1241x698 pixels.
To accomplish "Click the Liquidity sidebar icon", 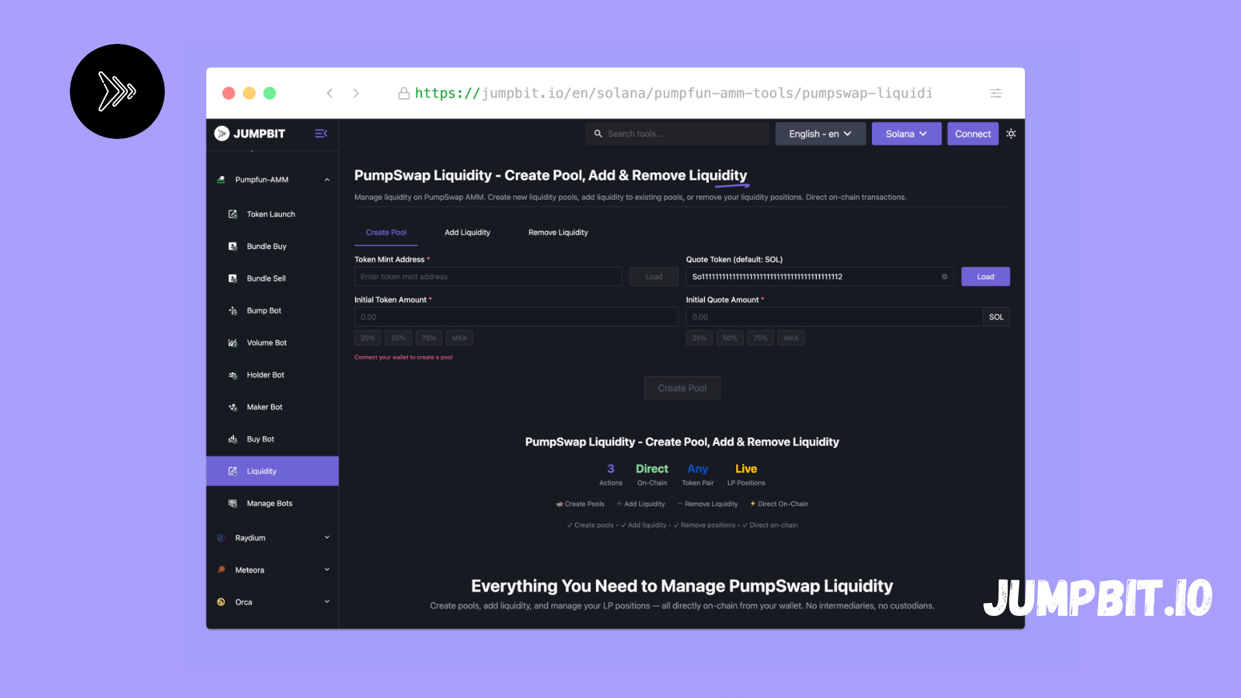I will coord(233,471).
